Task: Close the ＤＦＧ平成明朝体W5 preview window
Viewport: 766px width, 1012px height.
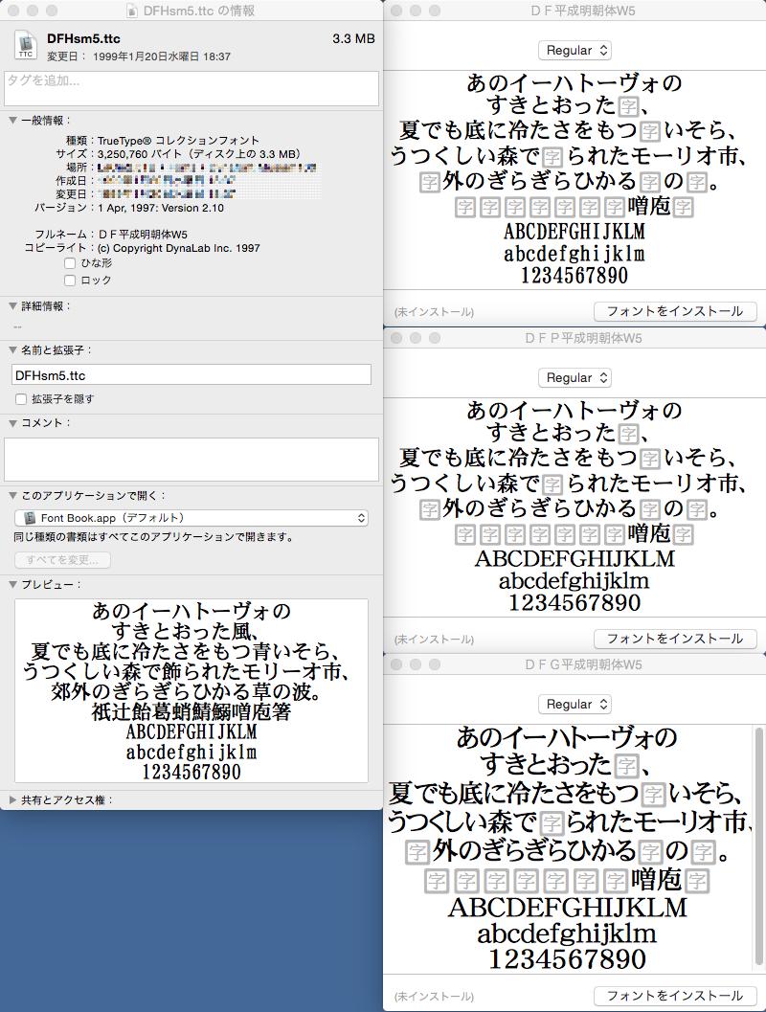Action: click(396, 664)
